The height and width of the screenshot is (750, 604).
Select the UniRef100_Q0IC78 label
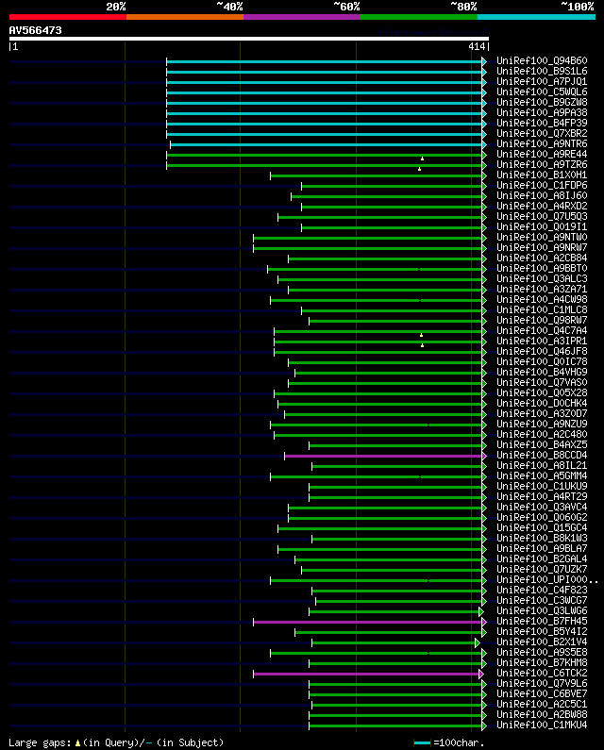(x=542, y=362)
